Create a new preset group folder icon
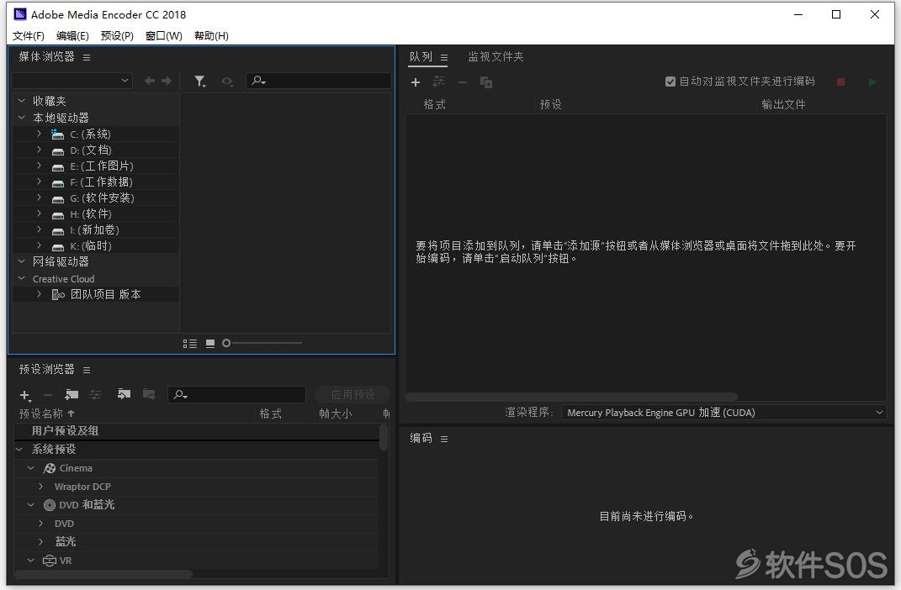 pos(72,394)
